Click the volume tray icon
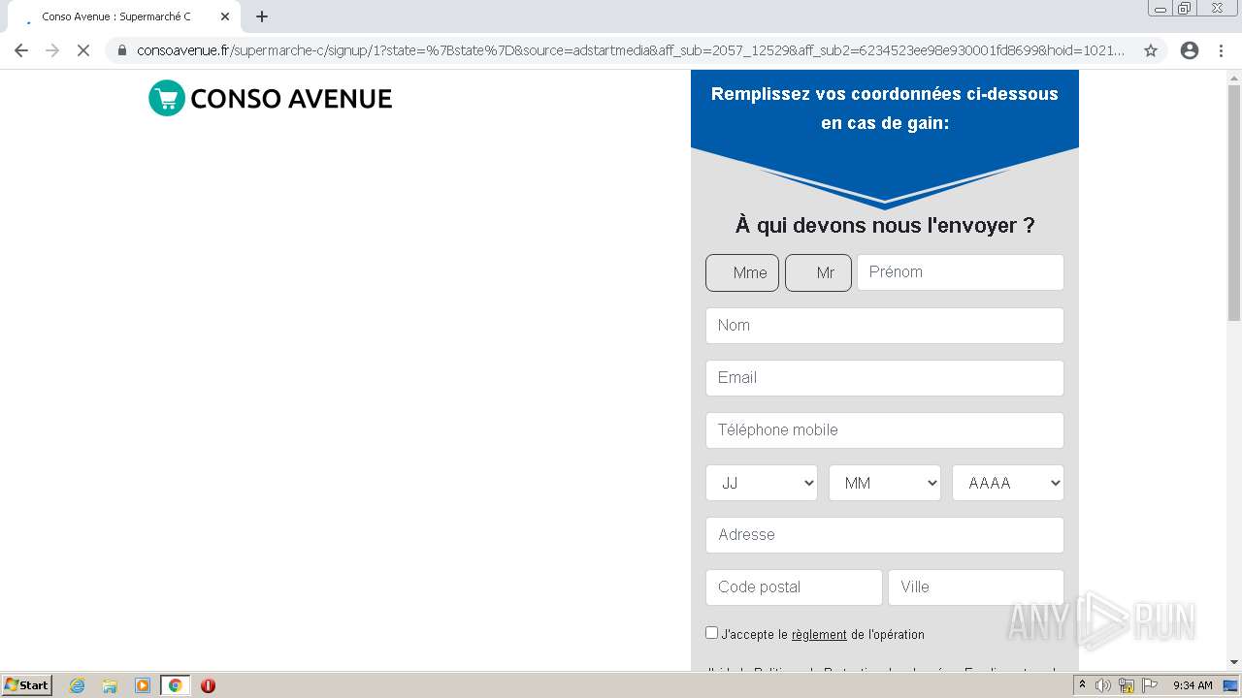The height and width of the screenshot is (698, 1242). click(x=1103, y=685)
